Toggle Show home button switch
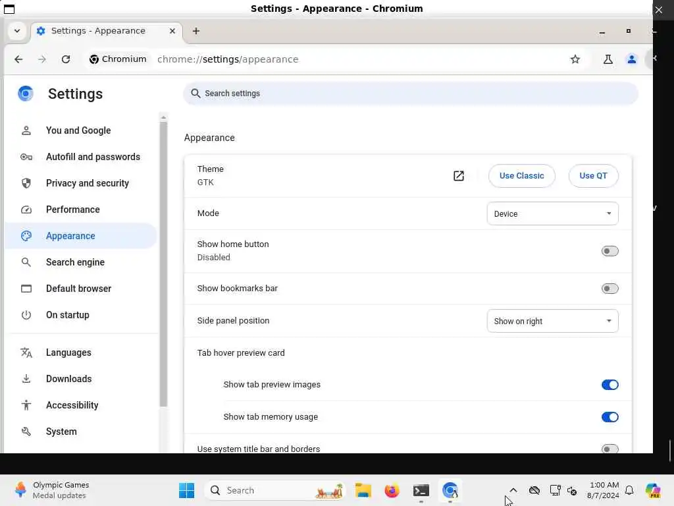The width and height of the screenshot is (674, 506). 609,251
